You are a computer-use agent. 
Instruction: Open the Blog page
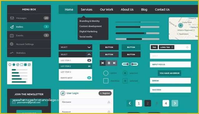click(144, 10)
